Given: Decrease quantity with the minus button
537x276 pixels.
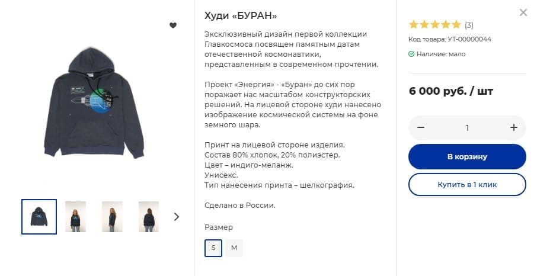Looking at the screenshot, I should click(x=421, y=127).
